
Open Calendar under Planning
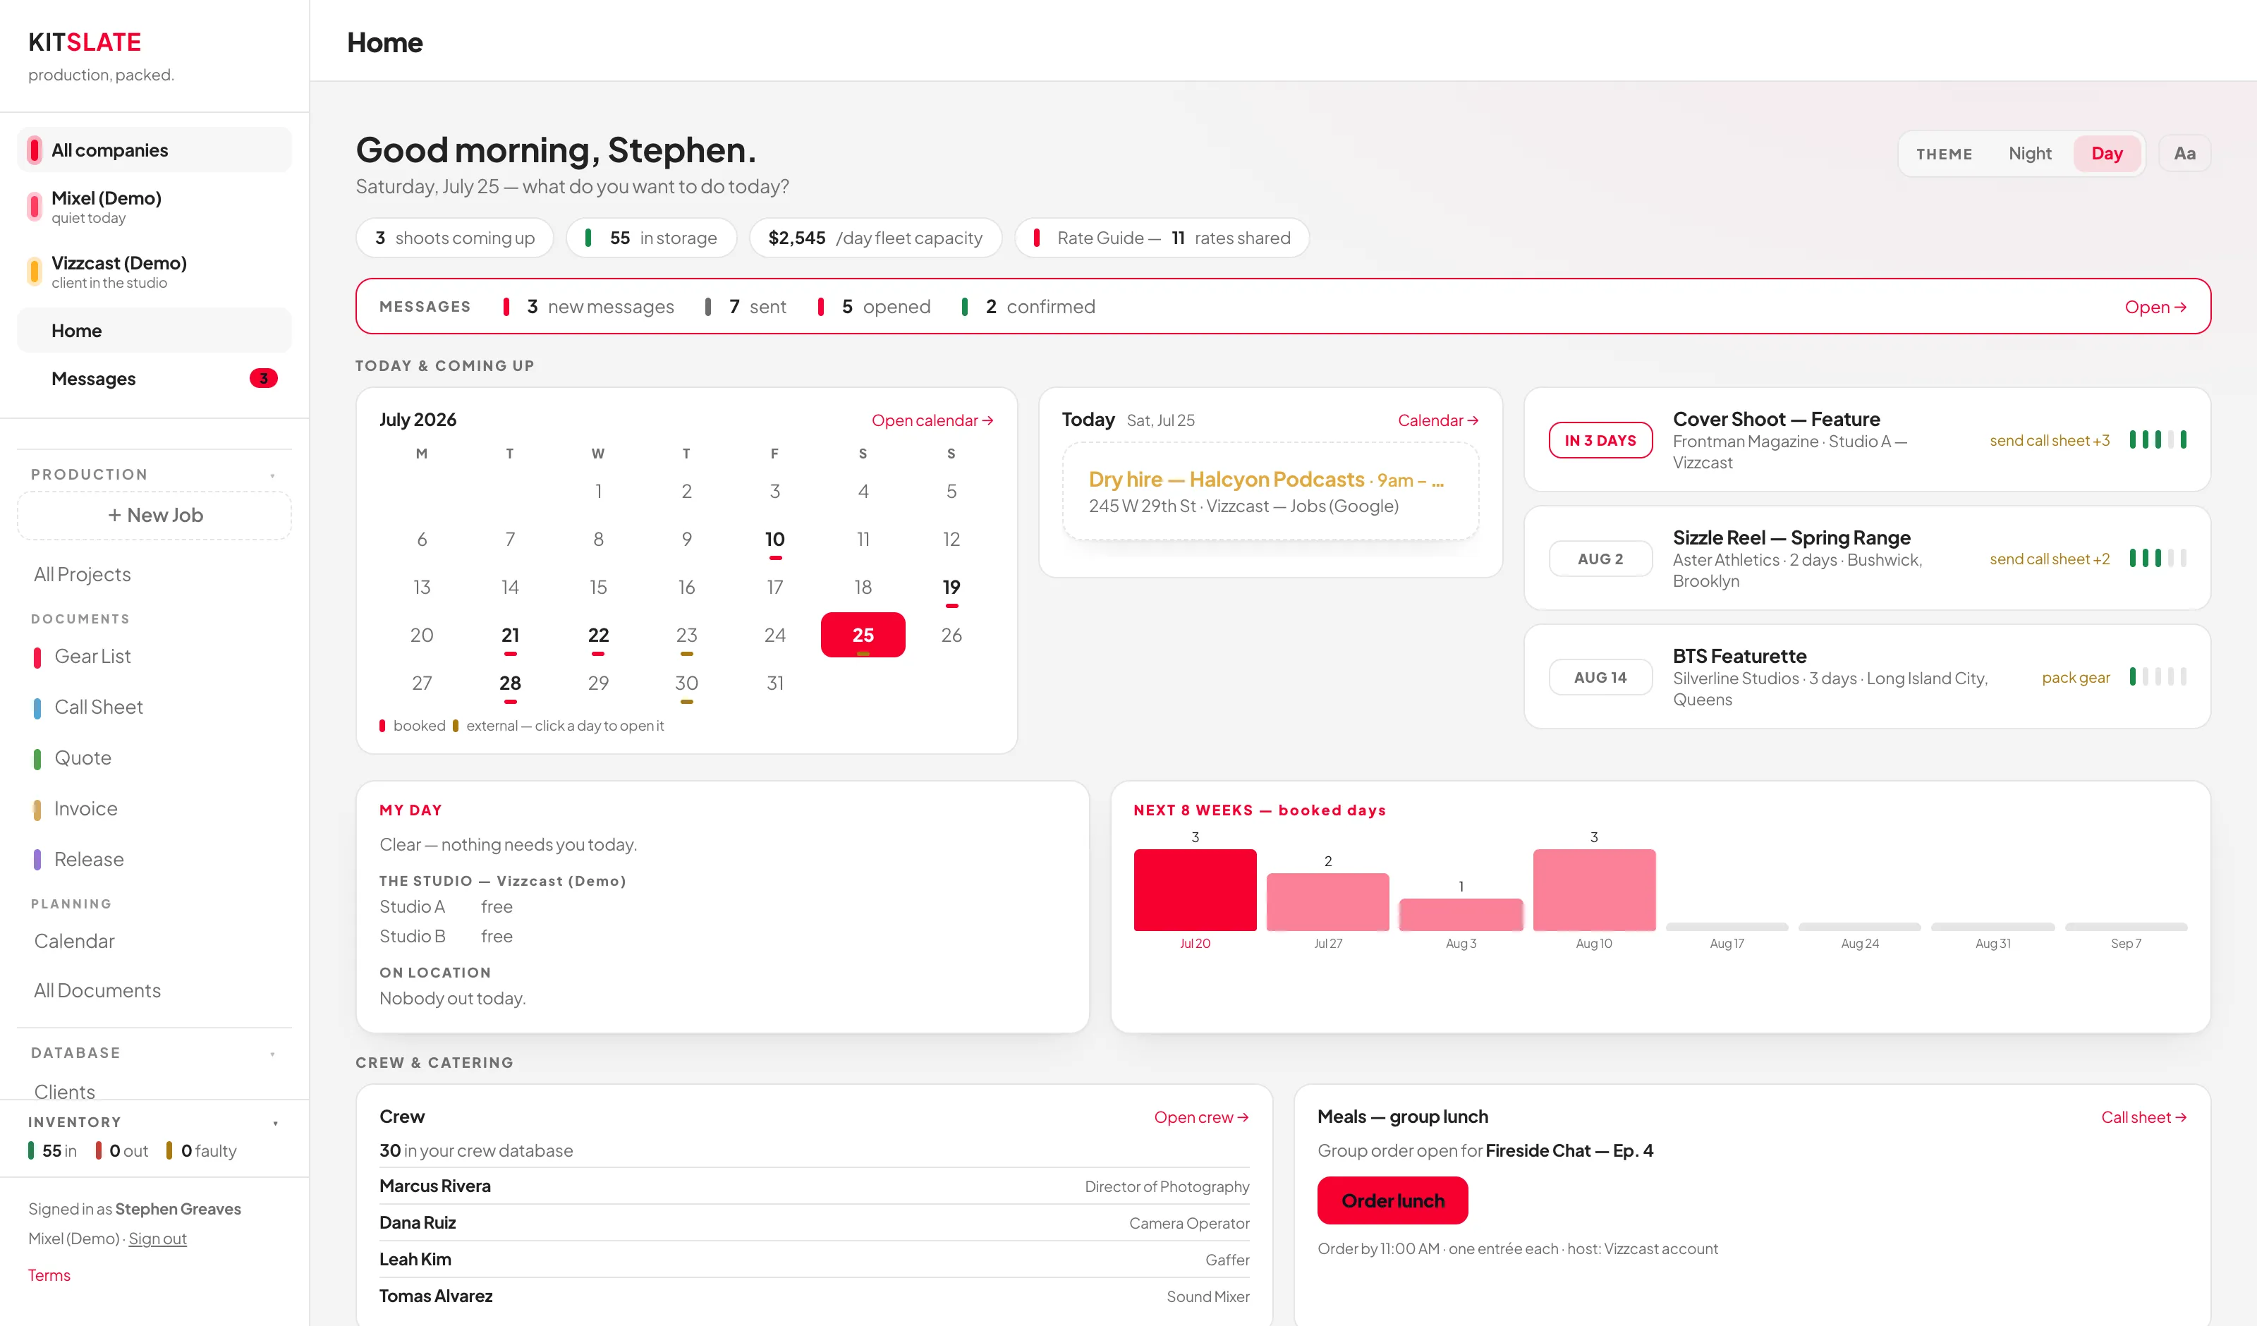pos(74,941)
